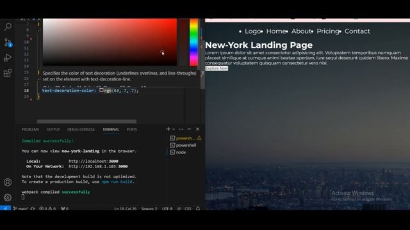Open the Search view in activity bar
410x230 pixels.
(8, 26)
